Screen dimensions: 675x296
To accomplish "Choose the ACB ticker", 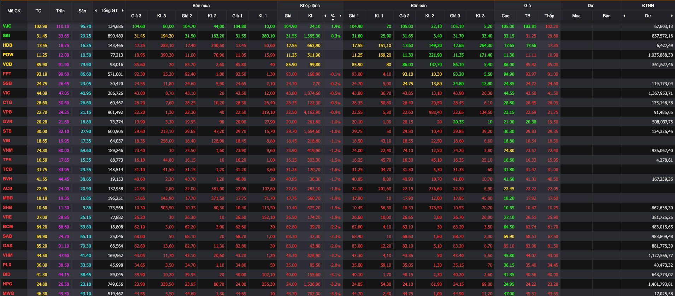I will point(7,188).
